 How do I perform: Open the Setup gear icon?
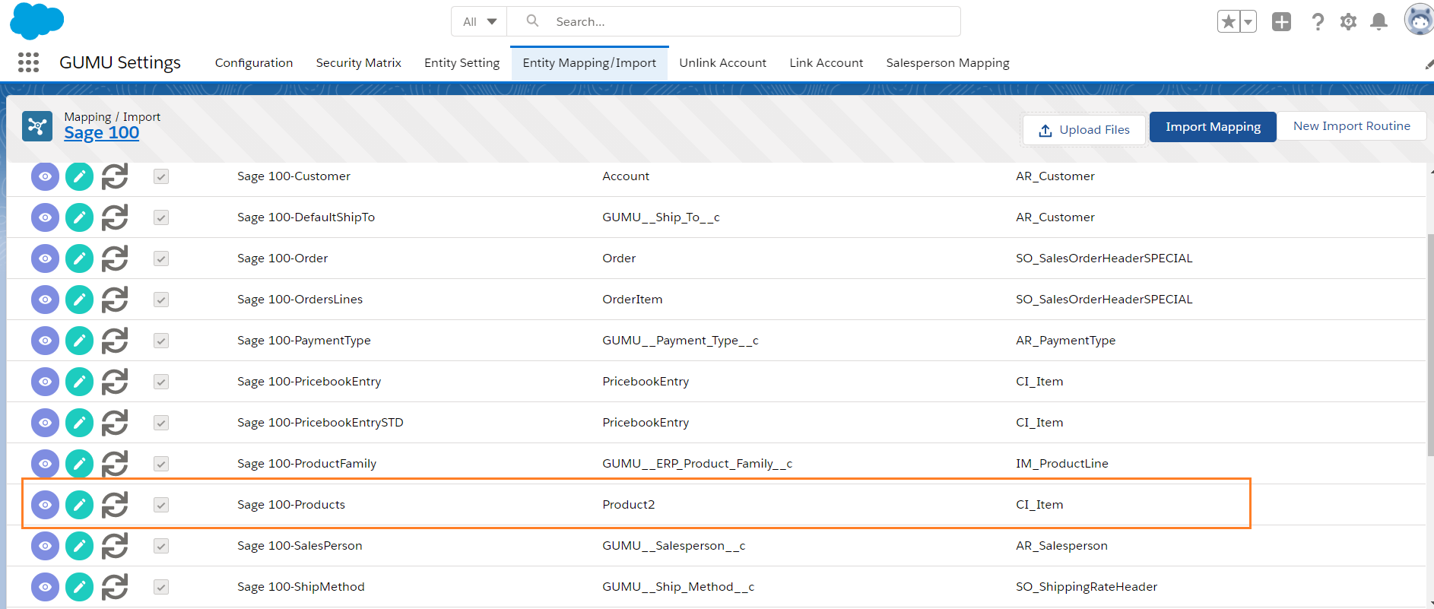(x=1348, y=21)
